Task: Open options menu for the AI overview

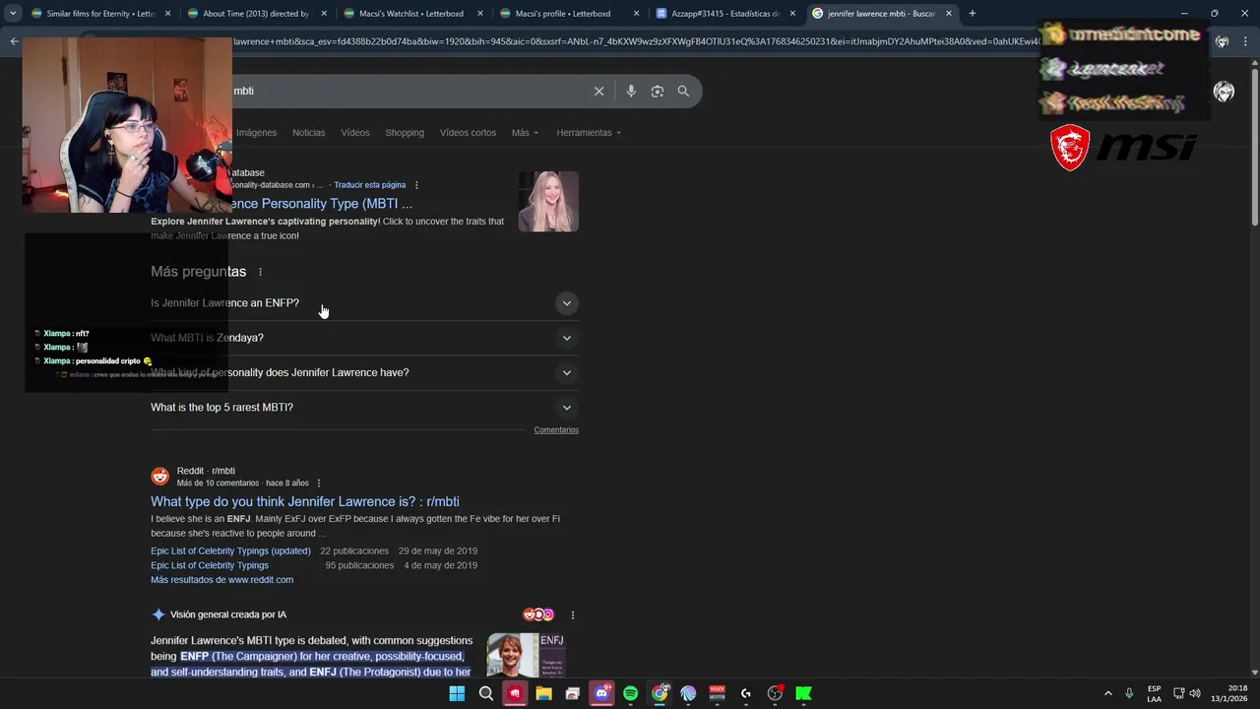Action: (572, 615)
